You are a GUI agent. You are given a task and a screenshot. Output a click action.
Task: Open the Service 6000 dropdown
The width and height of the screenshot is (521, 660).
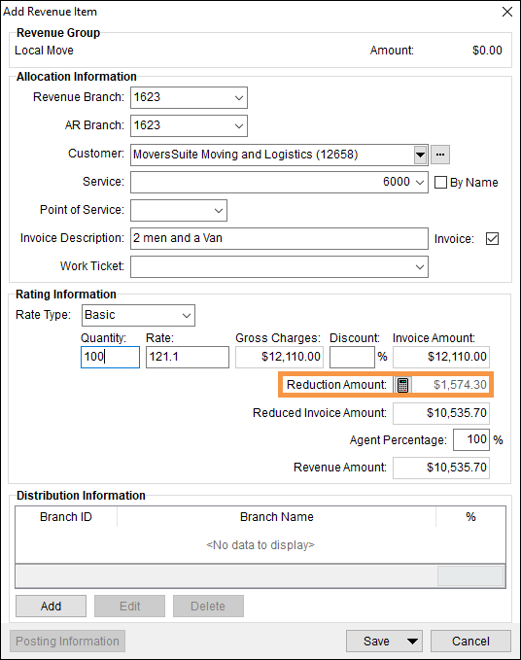[x=420, y=183]
